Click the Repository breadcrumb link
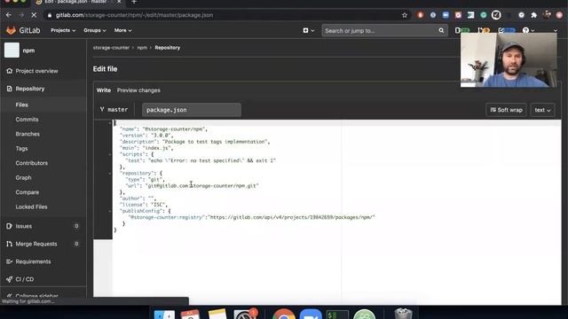Viewport: 568px width, 319px height. pos(168,48)
